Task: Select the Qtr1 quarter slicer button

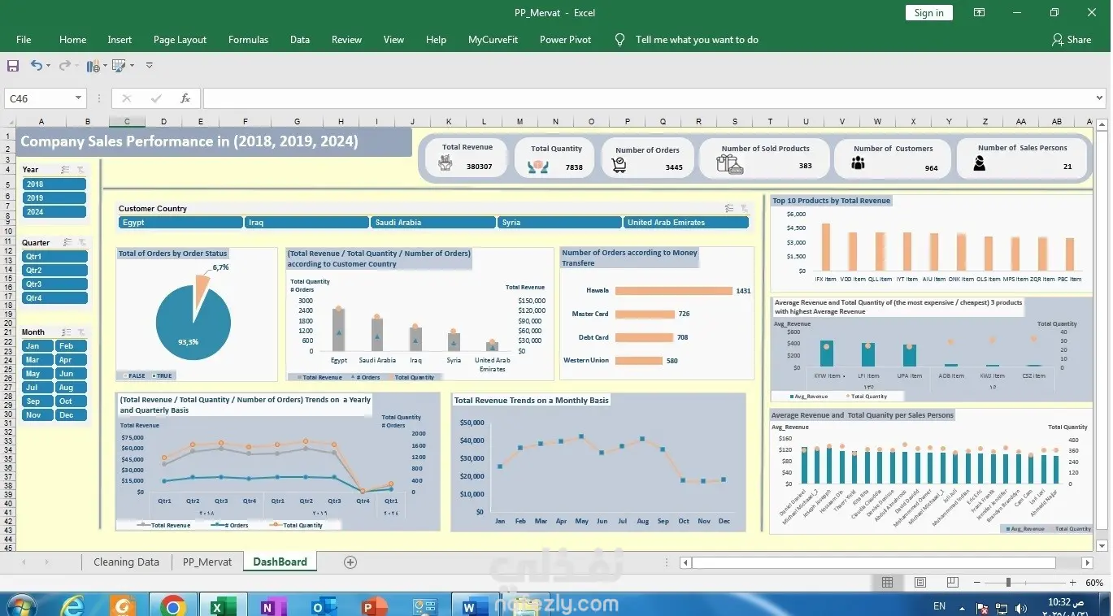Action: coord(54,257)
